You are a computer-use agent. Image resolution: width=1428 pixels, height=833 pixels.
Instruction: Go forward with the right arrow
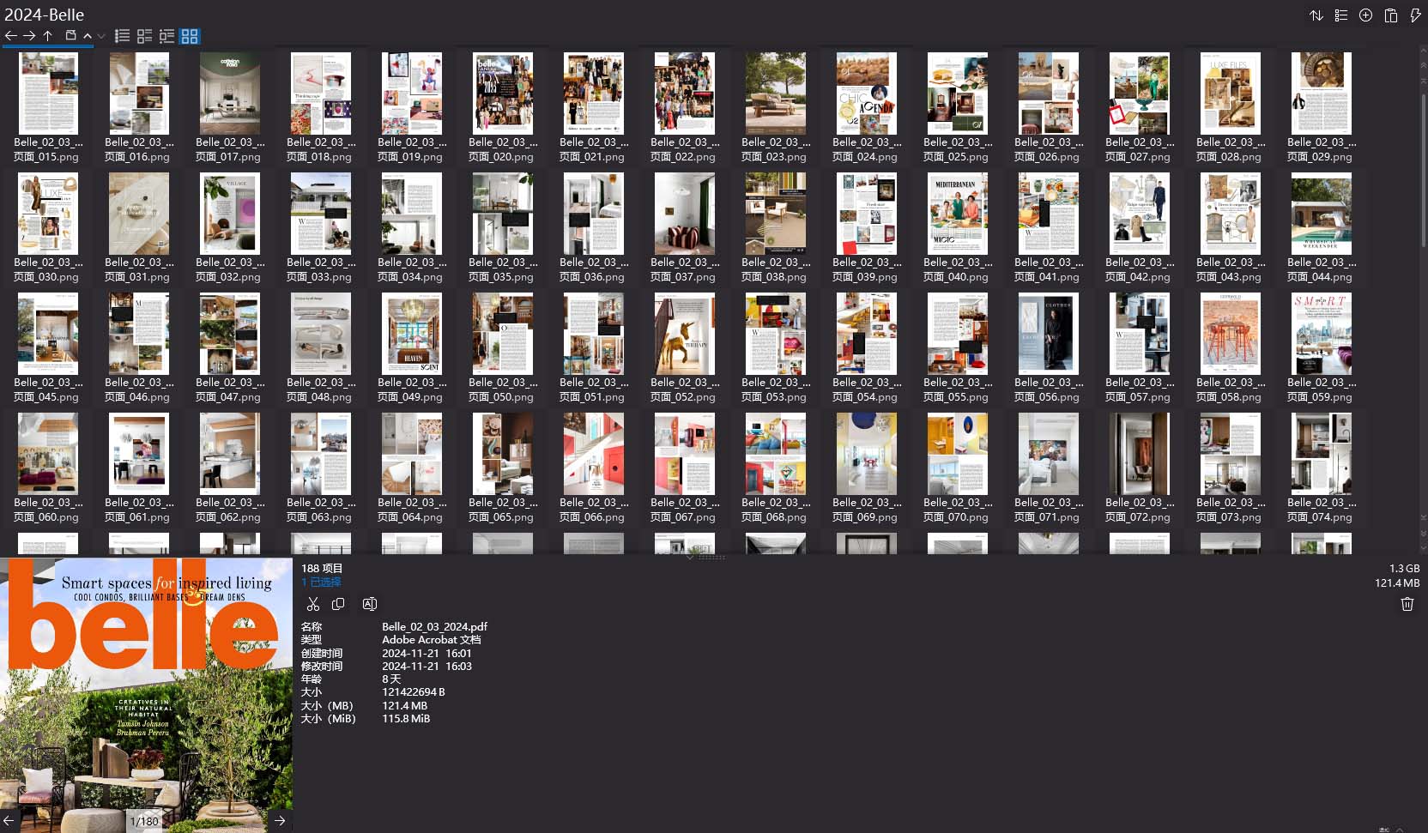pos(29,36)
